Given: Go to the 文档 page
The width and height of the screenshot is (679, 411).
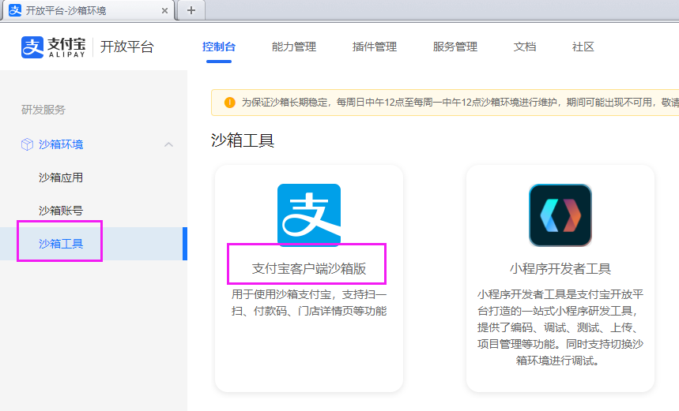Looking at the screenshot, I should tap(525, 47).
